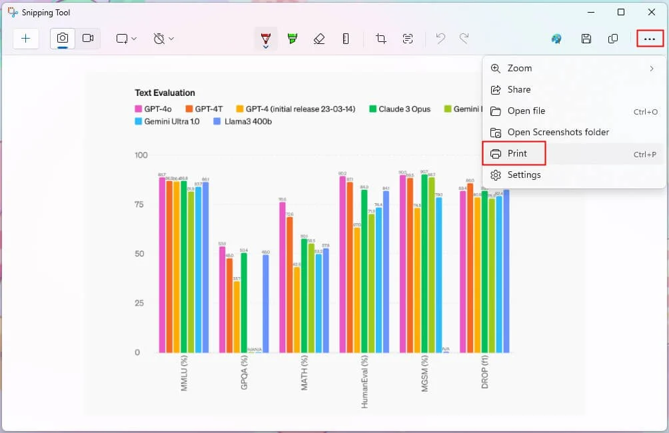This screenshot has width=669, height=433.
Task: Select the Ballpoint pen tool
Action: click(x=266, y=37)
